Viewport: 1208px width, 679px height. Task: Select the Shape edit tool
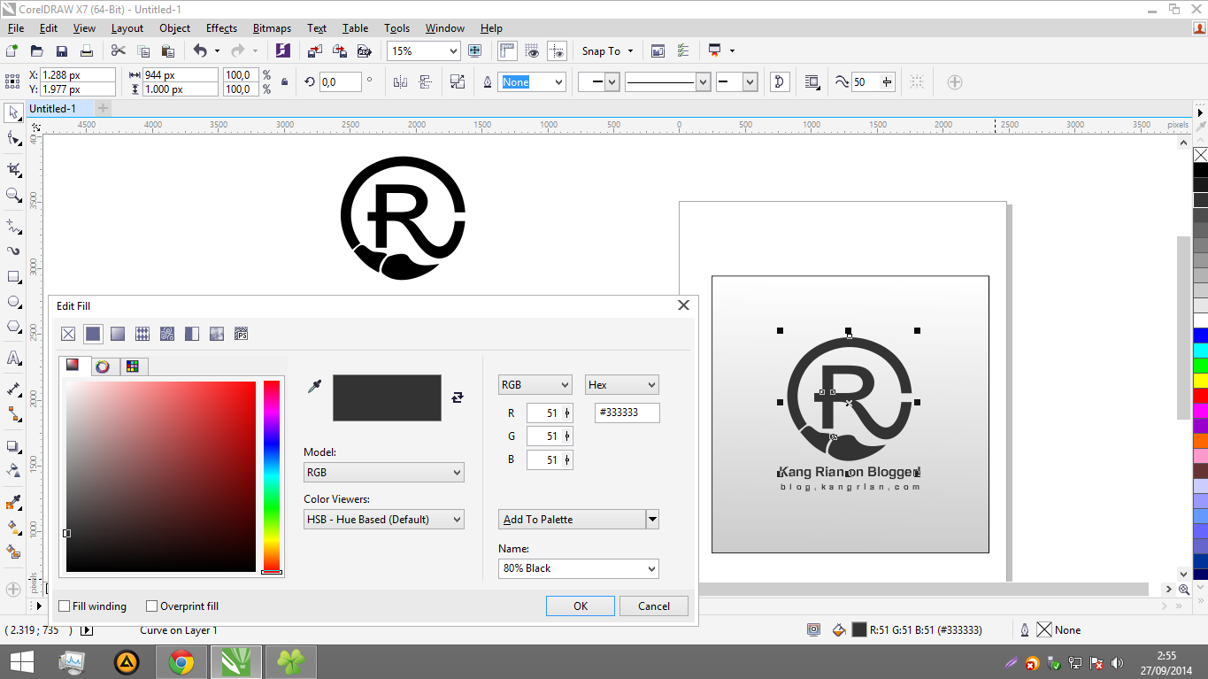(13, 139)
